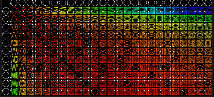Screen dimensions: 214x97
Task: Click the last gray header circle in the top row
Action: (x=208, y=3)
